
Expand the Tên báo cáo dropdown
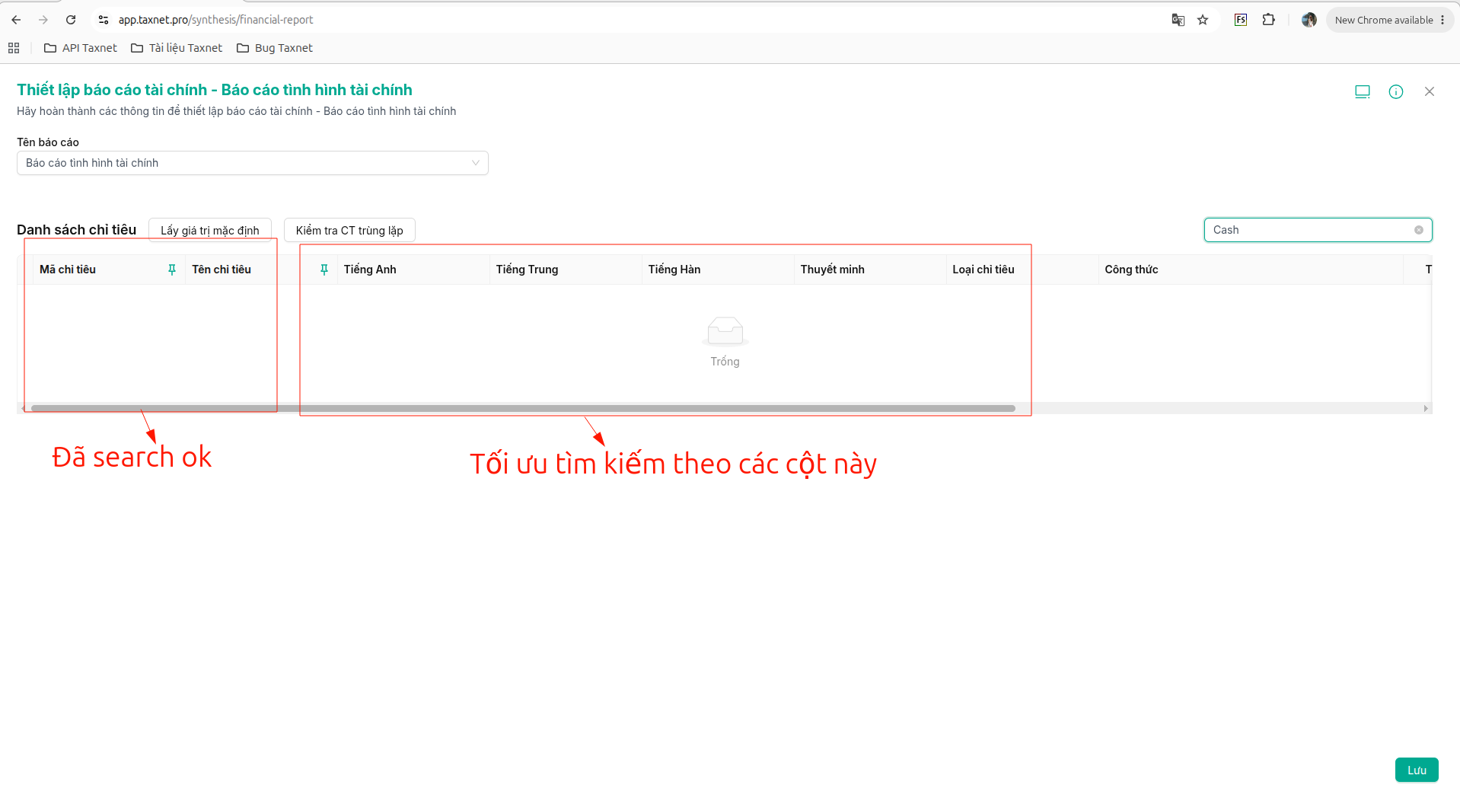253,163
